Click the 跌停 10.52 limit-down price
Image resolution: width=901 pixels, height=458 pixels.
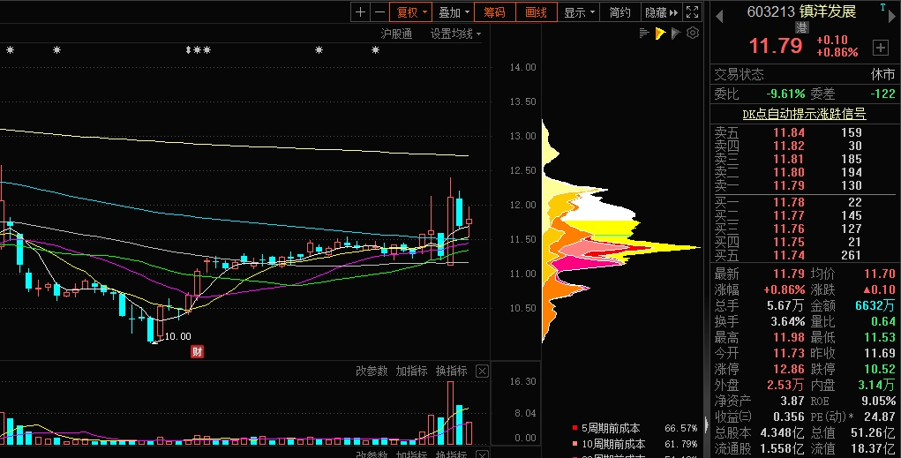tap(879, 369)
